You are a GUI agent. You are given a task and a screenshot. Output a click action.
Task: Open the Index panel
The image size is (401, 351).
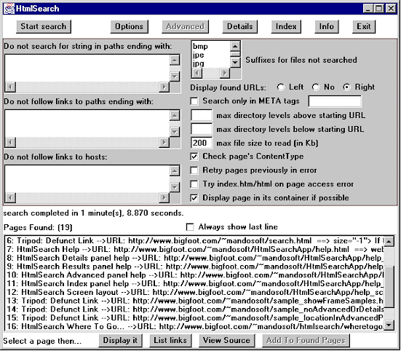click(x=286, y=27)
